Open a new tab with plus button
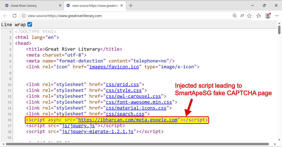 pos(131,5)
